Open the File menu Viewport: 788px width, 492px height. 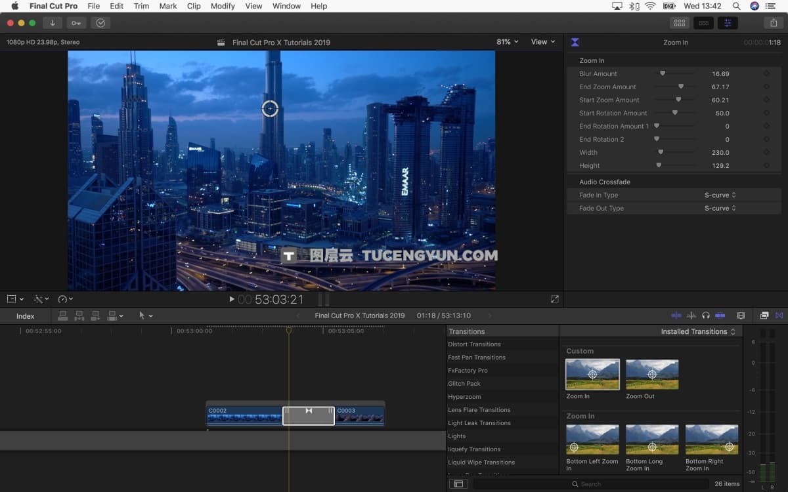94,6
